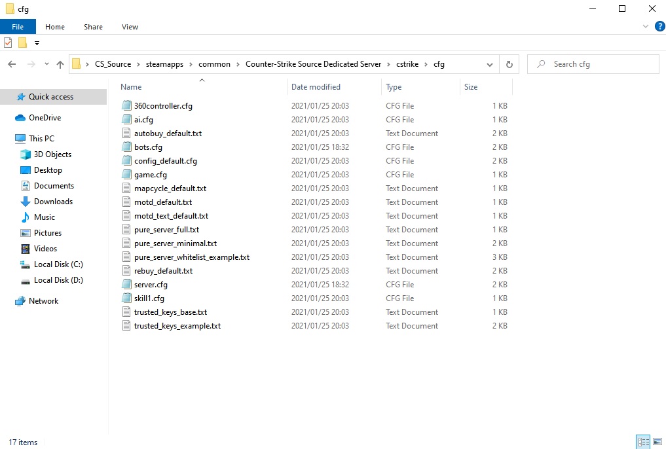This screenshot has width=666, height=449.
Task: Select the motd_text_default.txt file icon
Action: pos(126,215)
